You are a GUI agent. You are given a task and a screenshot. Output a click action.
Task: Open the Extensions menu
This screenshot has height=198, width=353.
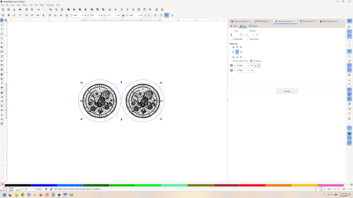pos(50,5)
